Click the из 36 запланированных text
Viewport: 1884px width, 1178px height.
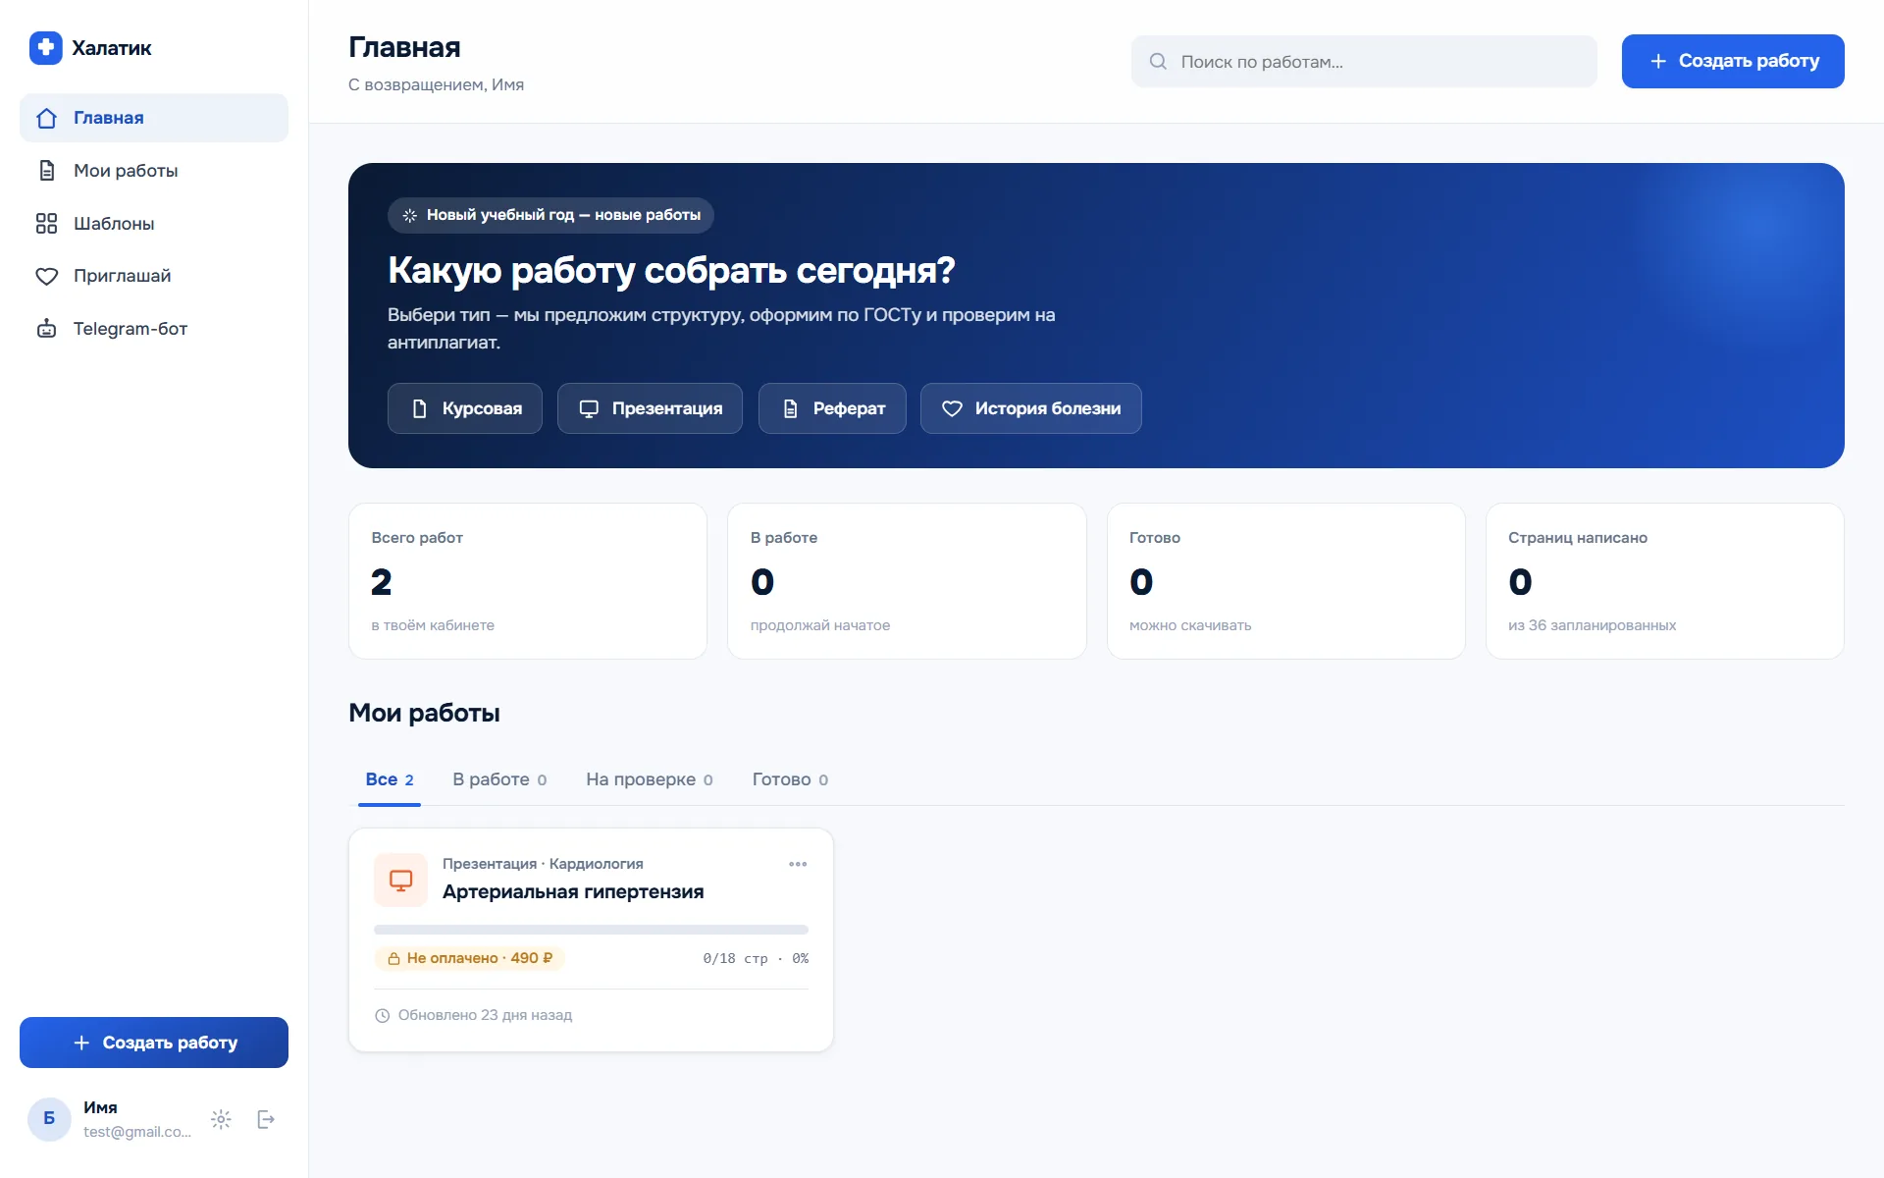coord(1592,625)
